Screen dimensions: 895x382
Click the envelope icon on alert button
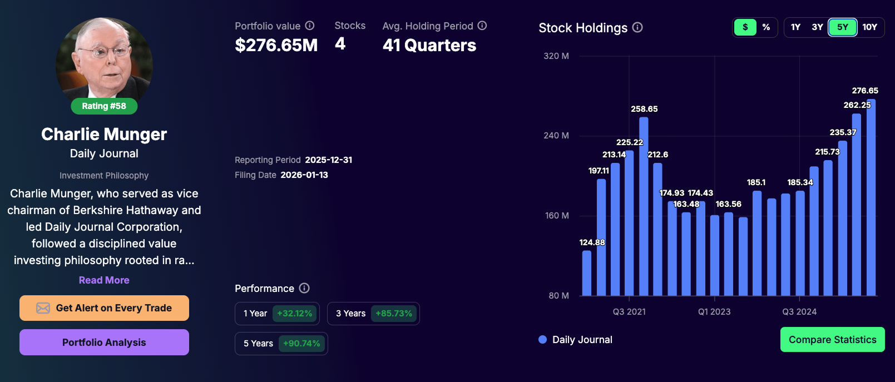pos(43,308)
